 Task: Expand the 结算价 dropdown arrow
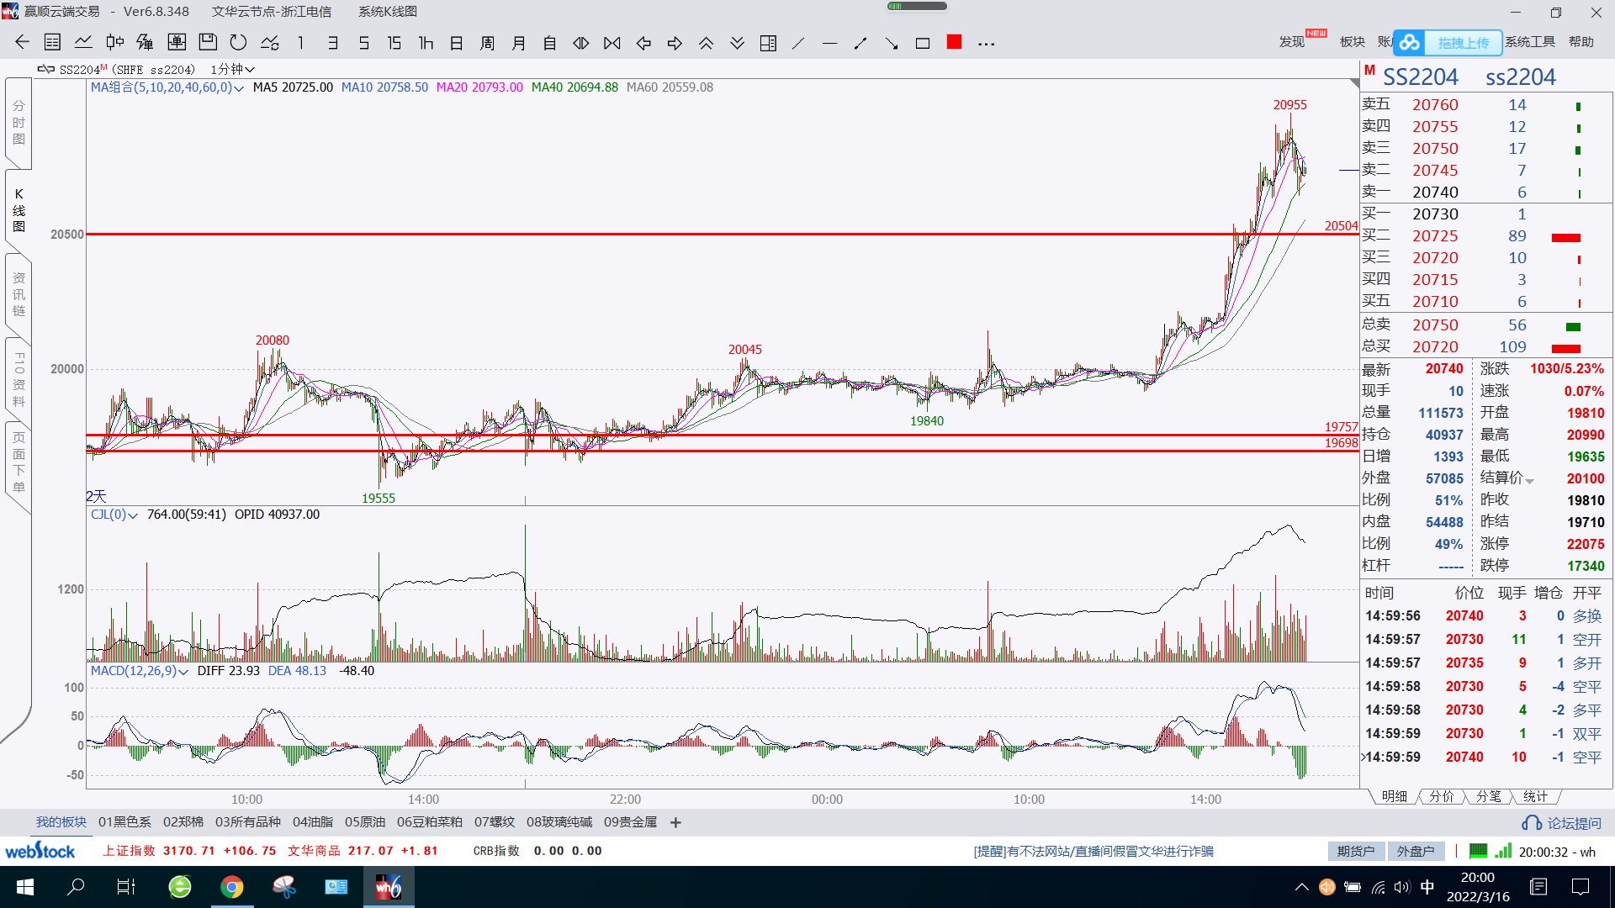1529,481
